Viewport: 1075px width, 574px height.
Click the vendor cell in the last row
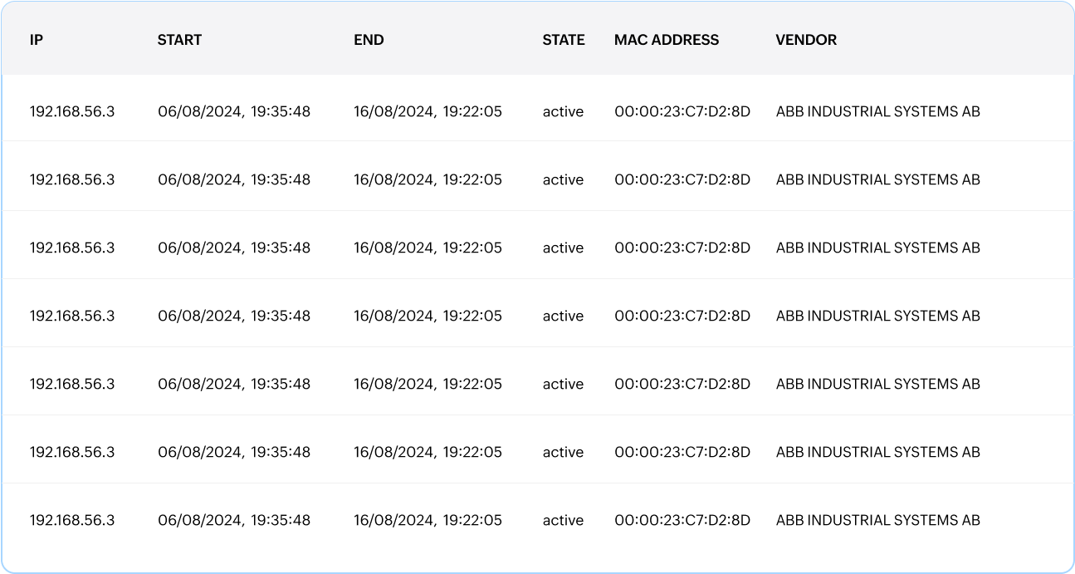tap(878, 520)
